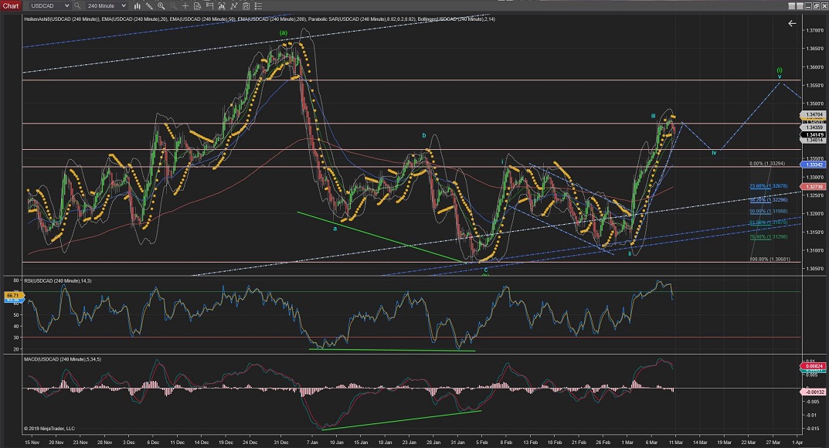The image size is (829, 448).
Task: Click the © 2019 NinjaTrader, LLC copyright text
Action: pos(49,429)
